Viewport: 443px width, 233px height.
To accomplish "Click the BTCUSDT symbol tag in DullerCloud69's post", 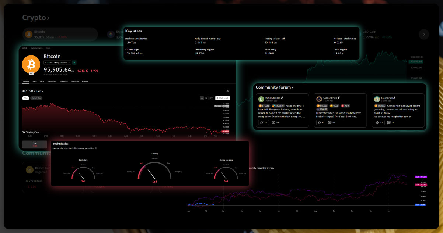I will coord(279,105).
